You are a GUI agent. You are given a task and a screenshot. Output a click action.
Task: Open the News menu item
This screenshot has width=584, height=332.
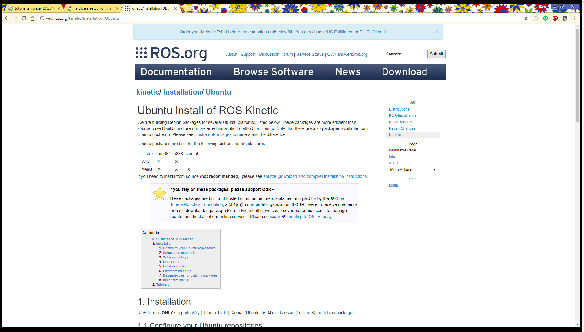[348, 72]
